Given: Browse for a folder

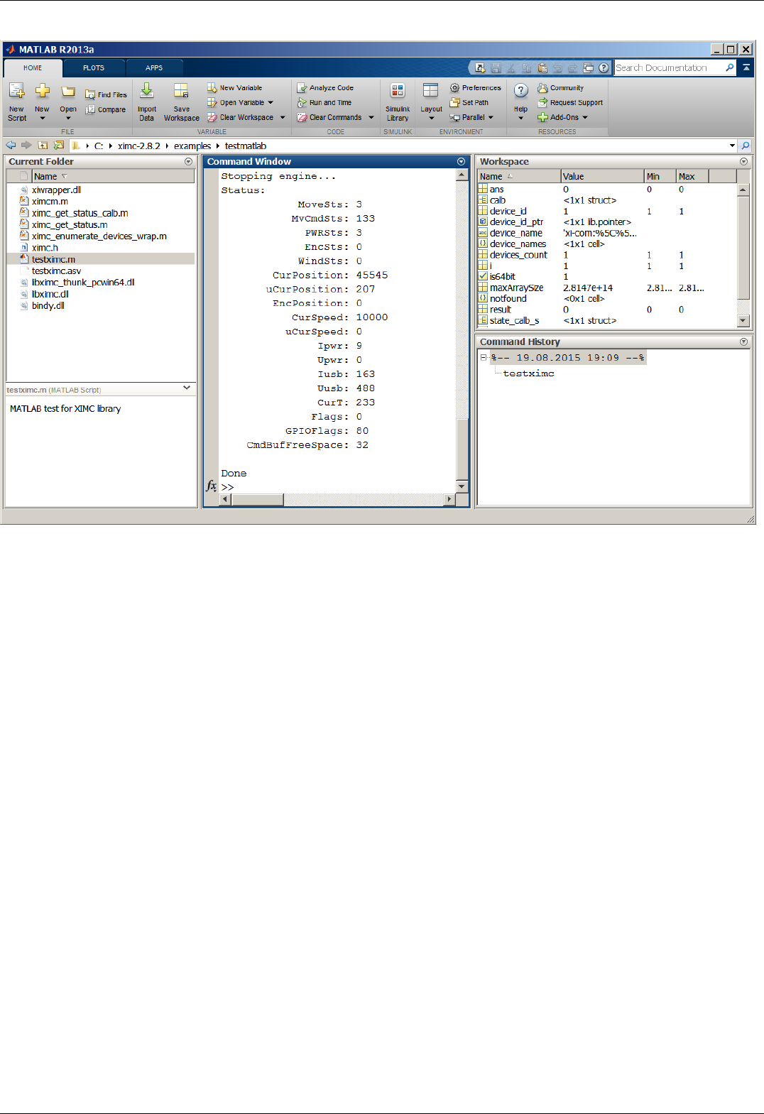Looking at the screenshot, I should (x=58, y=145).
